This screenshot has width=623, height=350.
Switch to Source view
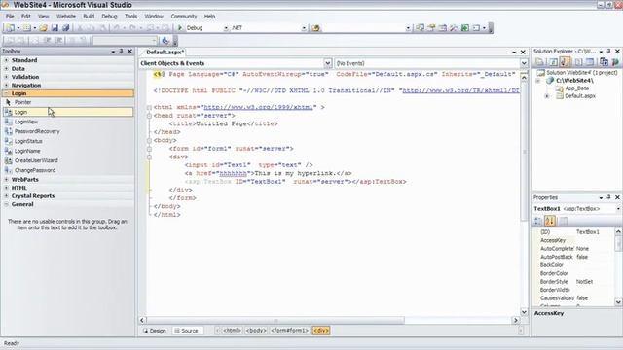[187, 331]
